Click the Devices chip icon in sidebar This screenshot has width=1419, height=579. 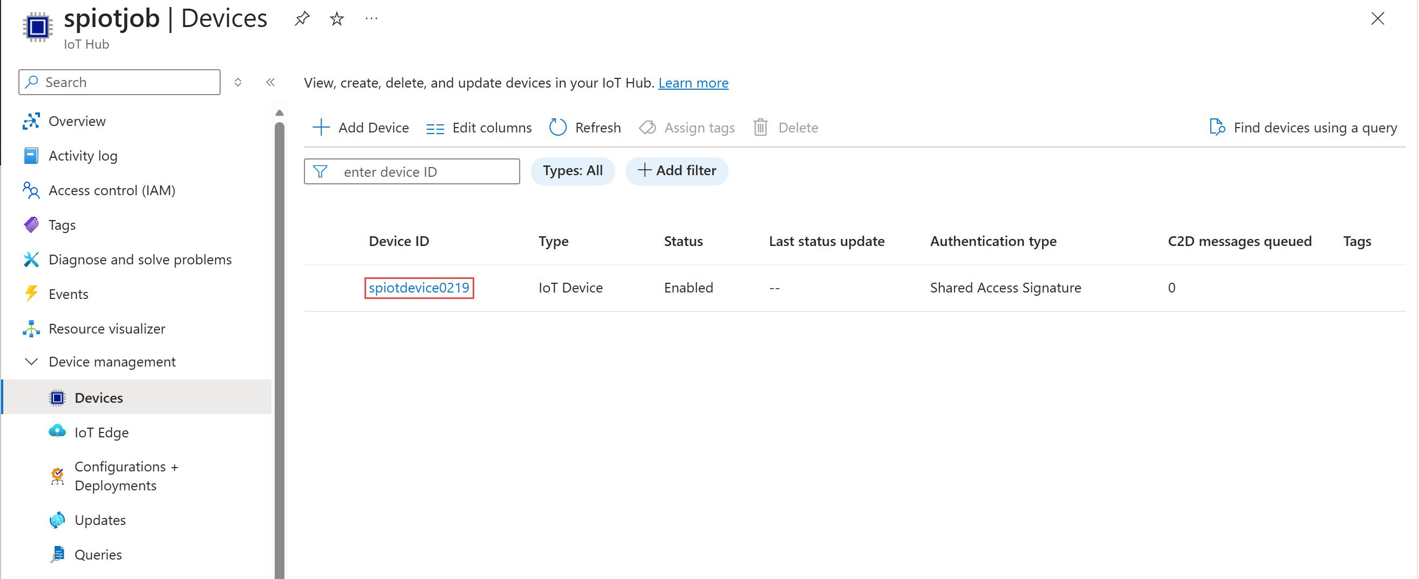[x=57, y=397]
